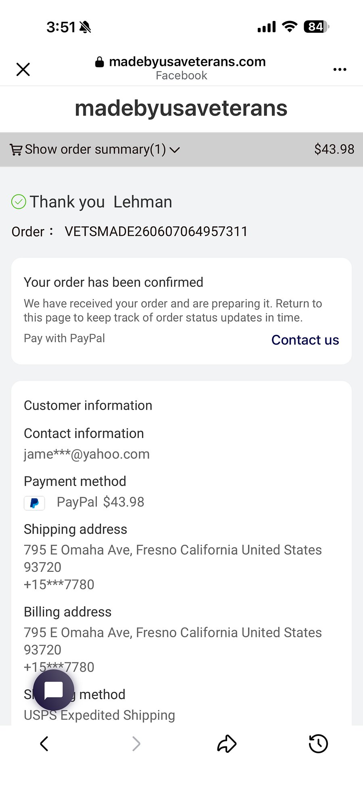Tap the madebyusaveterans.com address bar
The image size is (363, 790).
click(181, 68)
